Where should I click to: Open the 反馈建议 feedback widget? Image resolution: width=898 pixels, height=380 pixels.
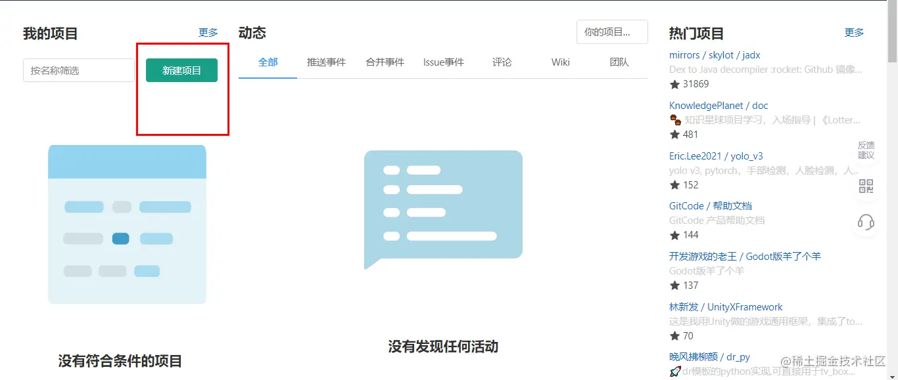(866, 150)
